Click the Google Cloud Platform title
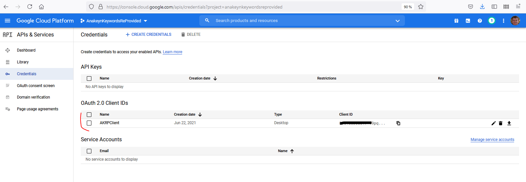 point(45,21)
